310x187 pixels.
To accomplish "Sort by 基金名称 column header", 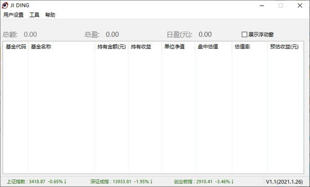I will pos(61,47).
